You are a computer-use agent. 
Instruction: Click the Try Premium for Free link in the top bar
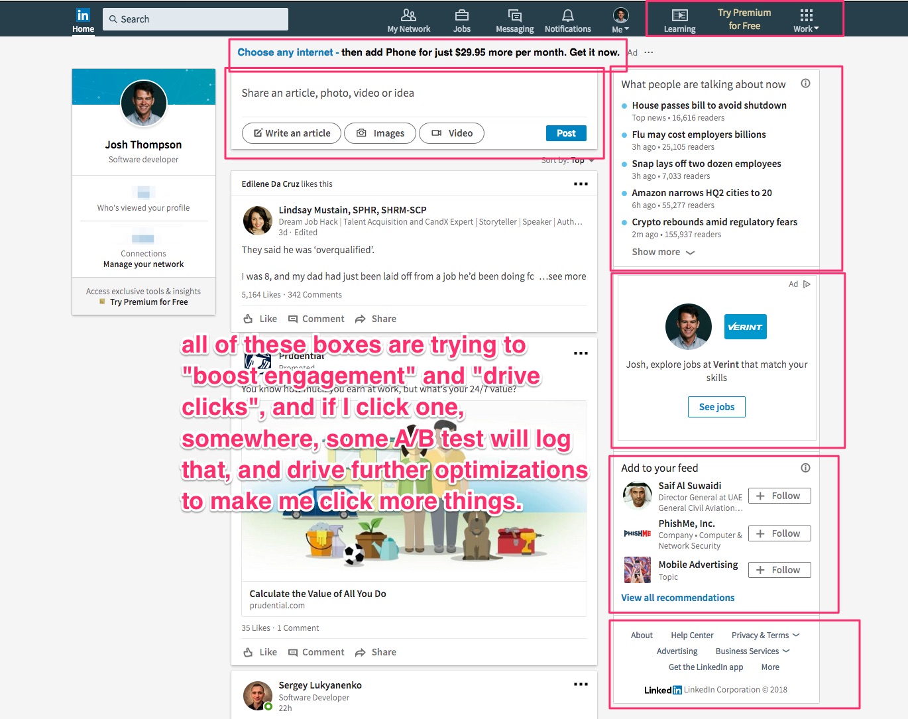pyautogui.click(x=744, y=19)
